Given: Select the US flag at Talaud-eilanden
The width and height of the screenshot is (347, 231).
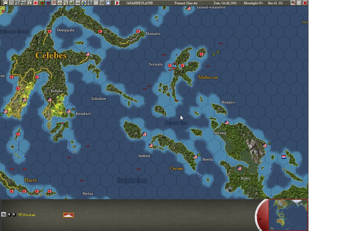Looking at the screenshot, I should (x=189, y=8).
